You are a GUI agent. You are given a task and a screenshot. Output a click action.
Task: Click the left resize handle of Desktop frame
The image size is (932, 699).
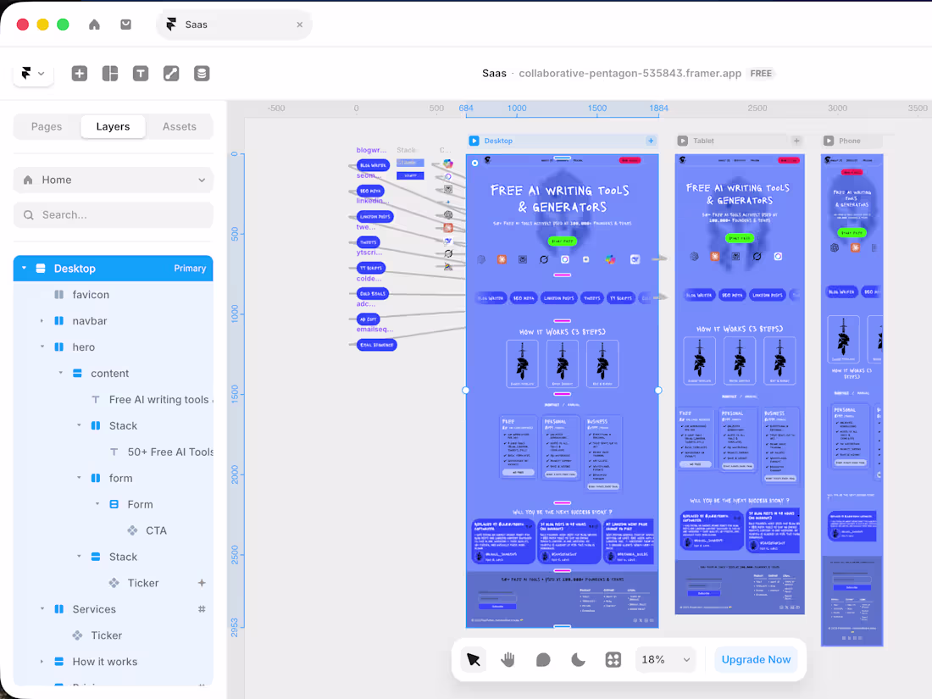click(465, 391)
